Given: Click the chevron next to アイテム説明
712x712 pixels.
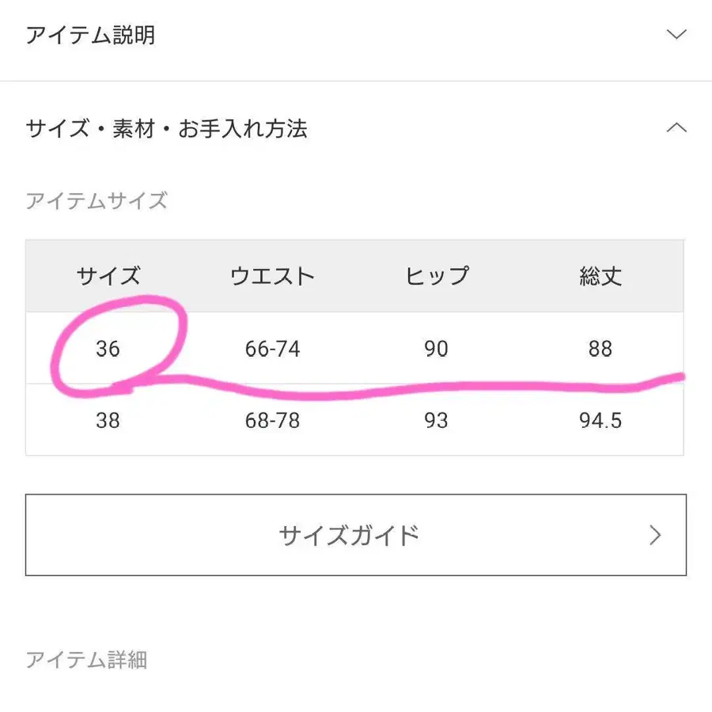Looking at the screenshot, I should tap(676, 35).
